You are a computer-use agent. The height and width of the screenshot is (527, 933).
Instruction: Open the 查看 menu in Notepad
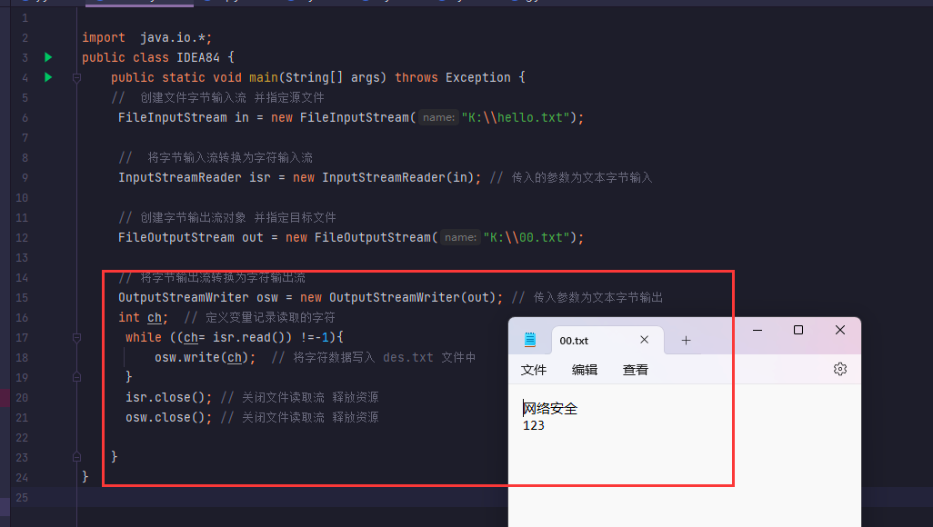click(x=635, y=370)
